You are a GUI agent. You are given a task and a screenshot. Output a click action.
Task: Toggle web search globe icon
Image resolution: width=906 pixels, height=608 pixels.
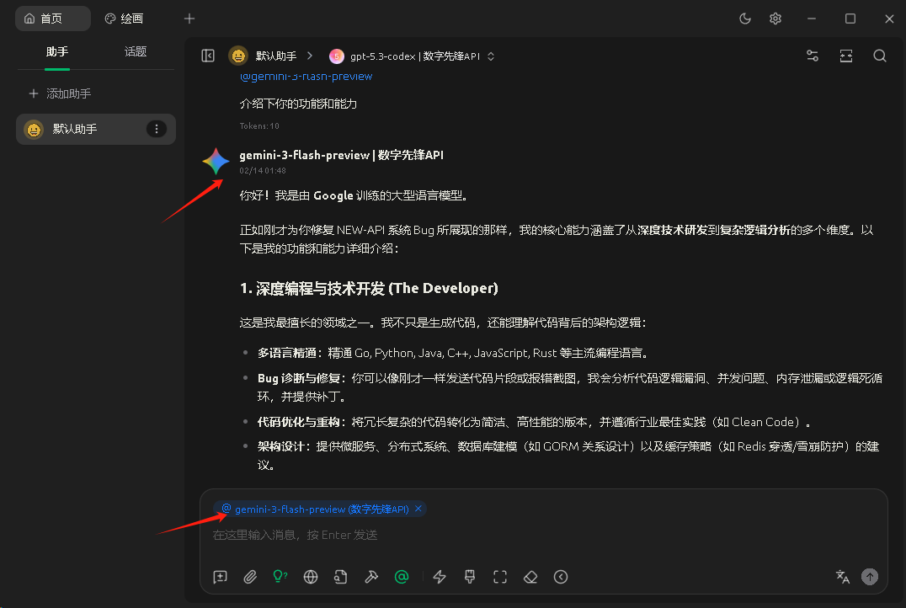click(x=311, y=577)
